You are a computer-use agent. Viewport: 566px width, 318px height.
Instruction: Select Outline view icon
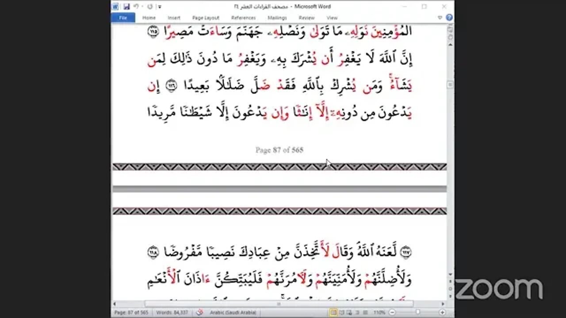pos(358,313)
